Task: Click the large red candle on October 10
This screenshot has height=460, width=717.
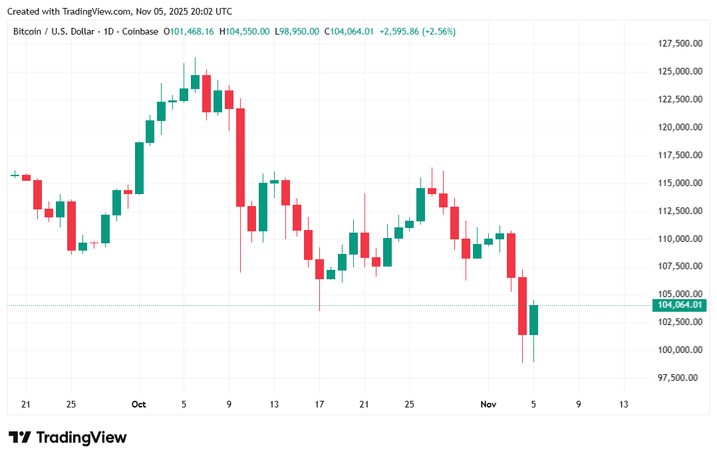Action: (x=240, y=157)
